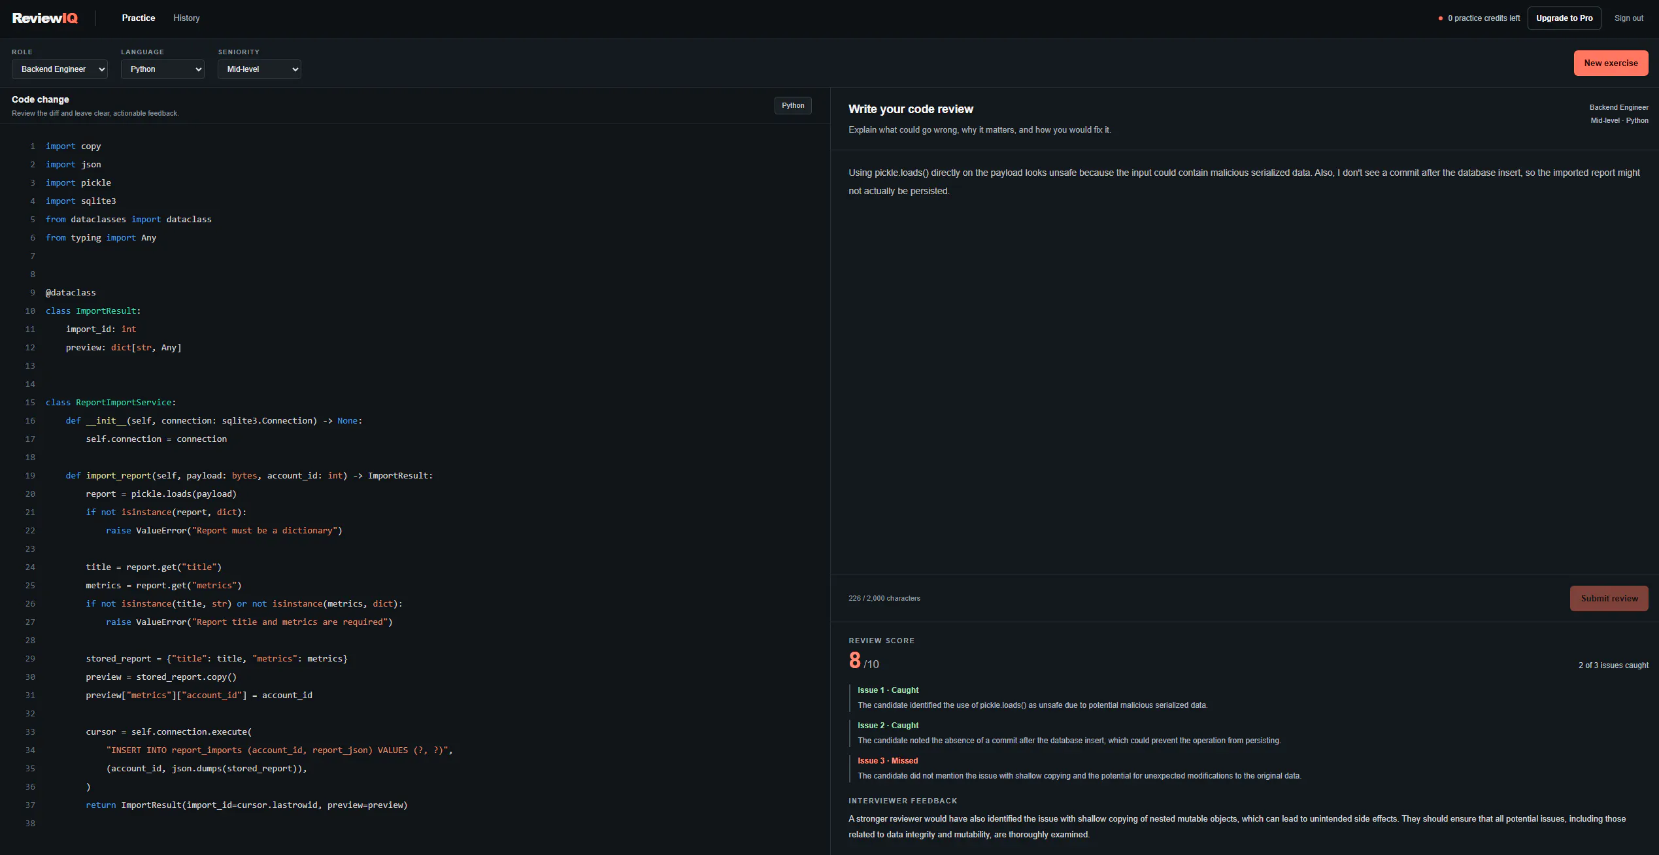Click the Upgrade to Pro button

[x=1564, y=18]
